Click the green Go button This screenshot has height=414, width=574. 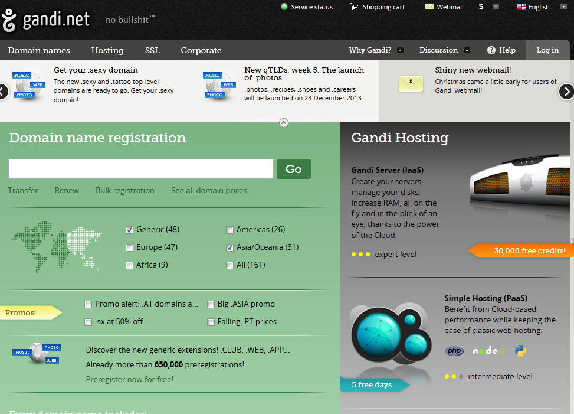[294, 169]
